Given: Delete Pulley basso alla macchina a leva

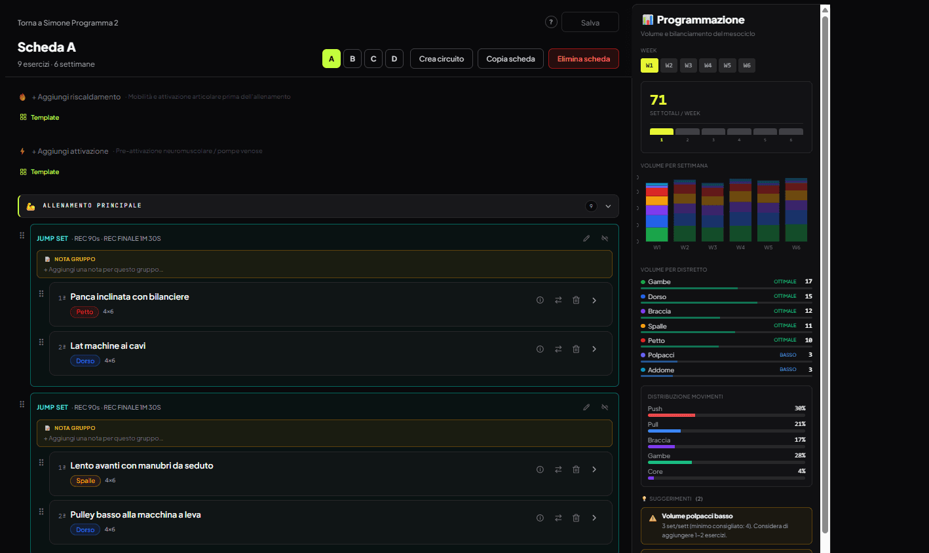Looking at the screenshot, I should [x=576, y=518].
